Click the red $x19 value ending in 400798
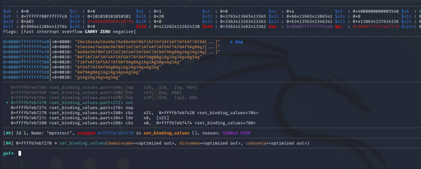Image resolution: width=421 pixels, height=169 pixels. coord(106,20)
